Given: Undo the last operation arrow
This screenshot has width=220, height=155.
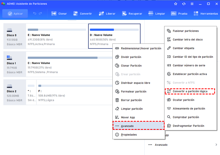Looking at the screenshot, I should tap(35, 13).
